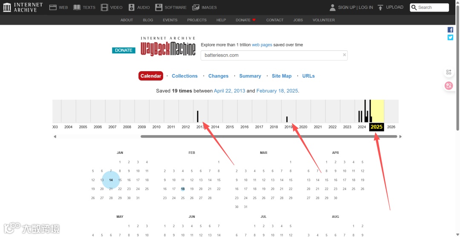This screenshot has width=460, height=237.
Task: Open the Web section icon
Action: 53,7
